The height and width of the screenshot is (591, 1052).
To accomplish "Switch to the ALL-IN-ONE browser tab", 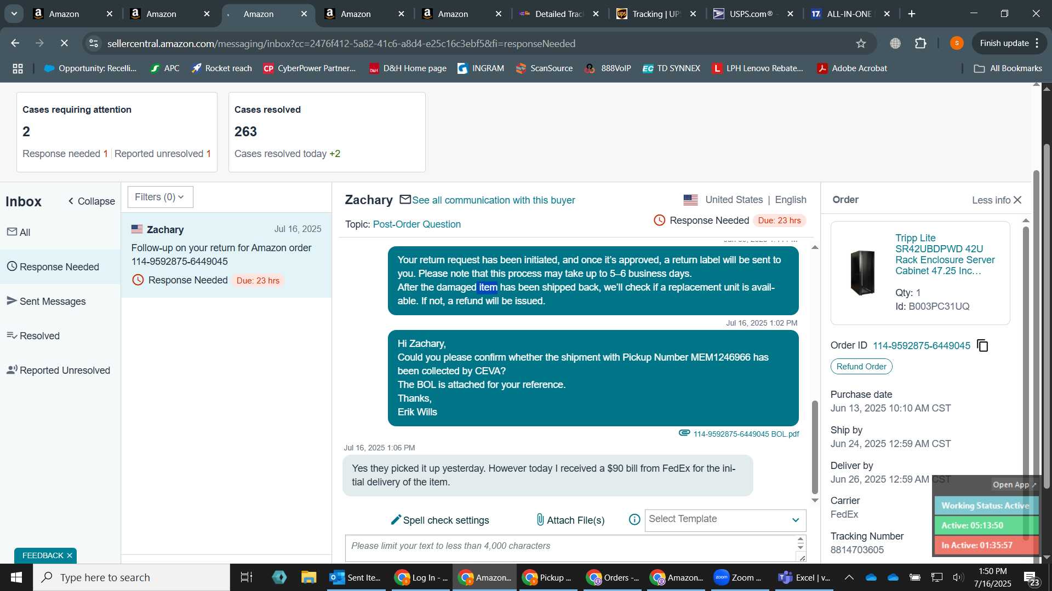I will pos(850,14).
